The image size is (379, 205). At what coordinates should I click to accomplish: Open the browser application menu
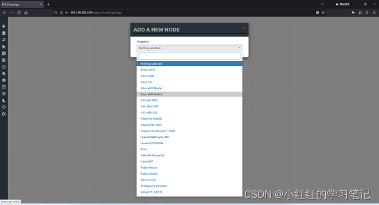click(374, 12)
